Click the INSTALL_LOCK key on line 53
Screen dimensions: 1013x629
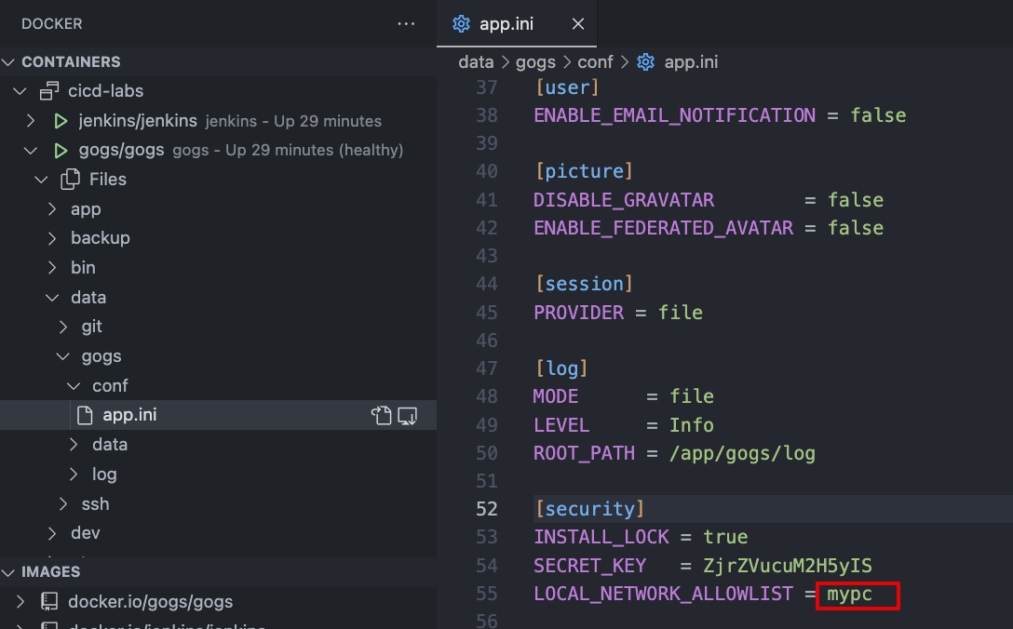click(601, 537)
